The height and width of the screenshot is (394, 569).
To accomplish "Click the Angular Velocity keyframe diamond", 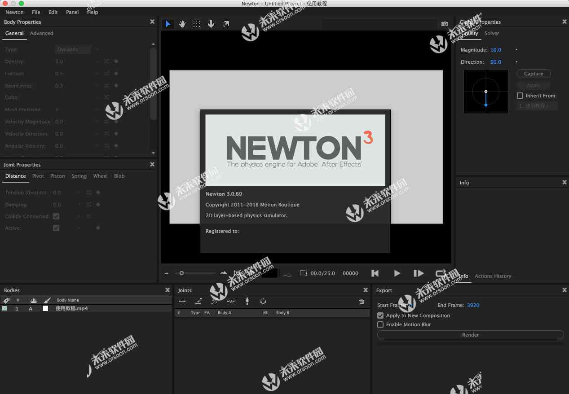I will coord(116,146).
